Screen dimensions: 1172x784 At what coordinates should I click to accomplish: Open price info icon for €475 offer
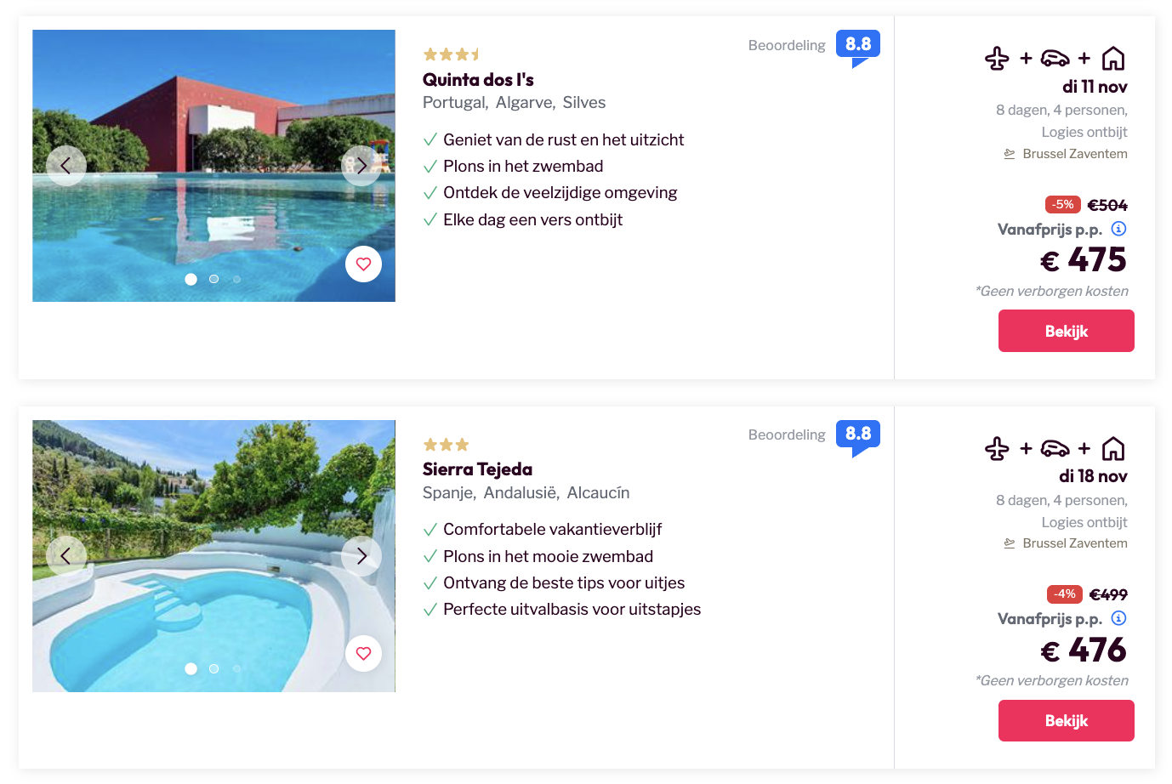click(x=1119, y=229)
